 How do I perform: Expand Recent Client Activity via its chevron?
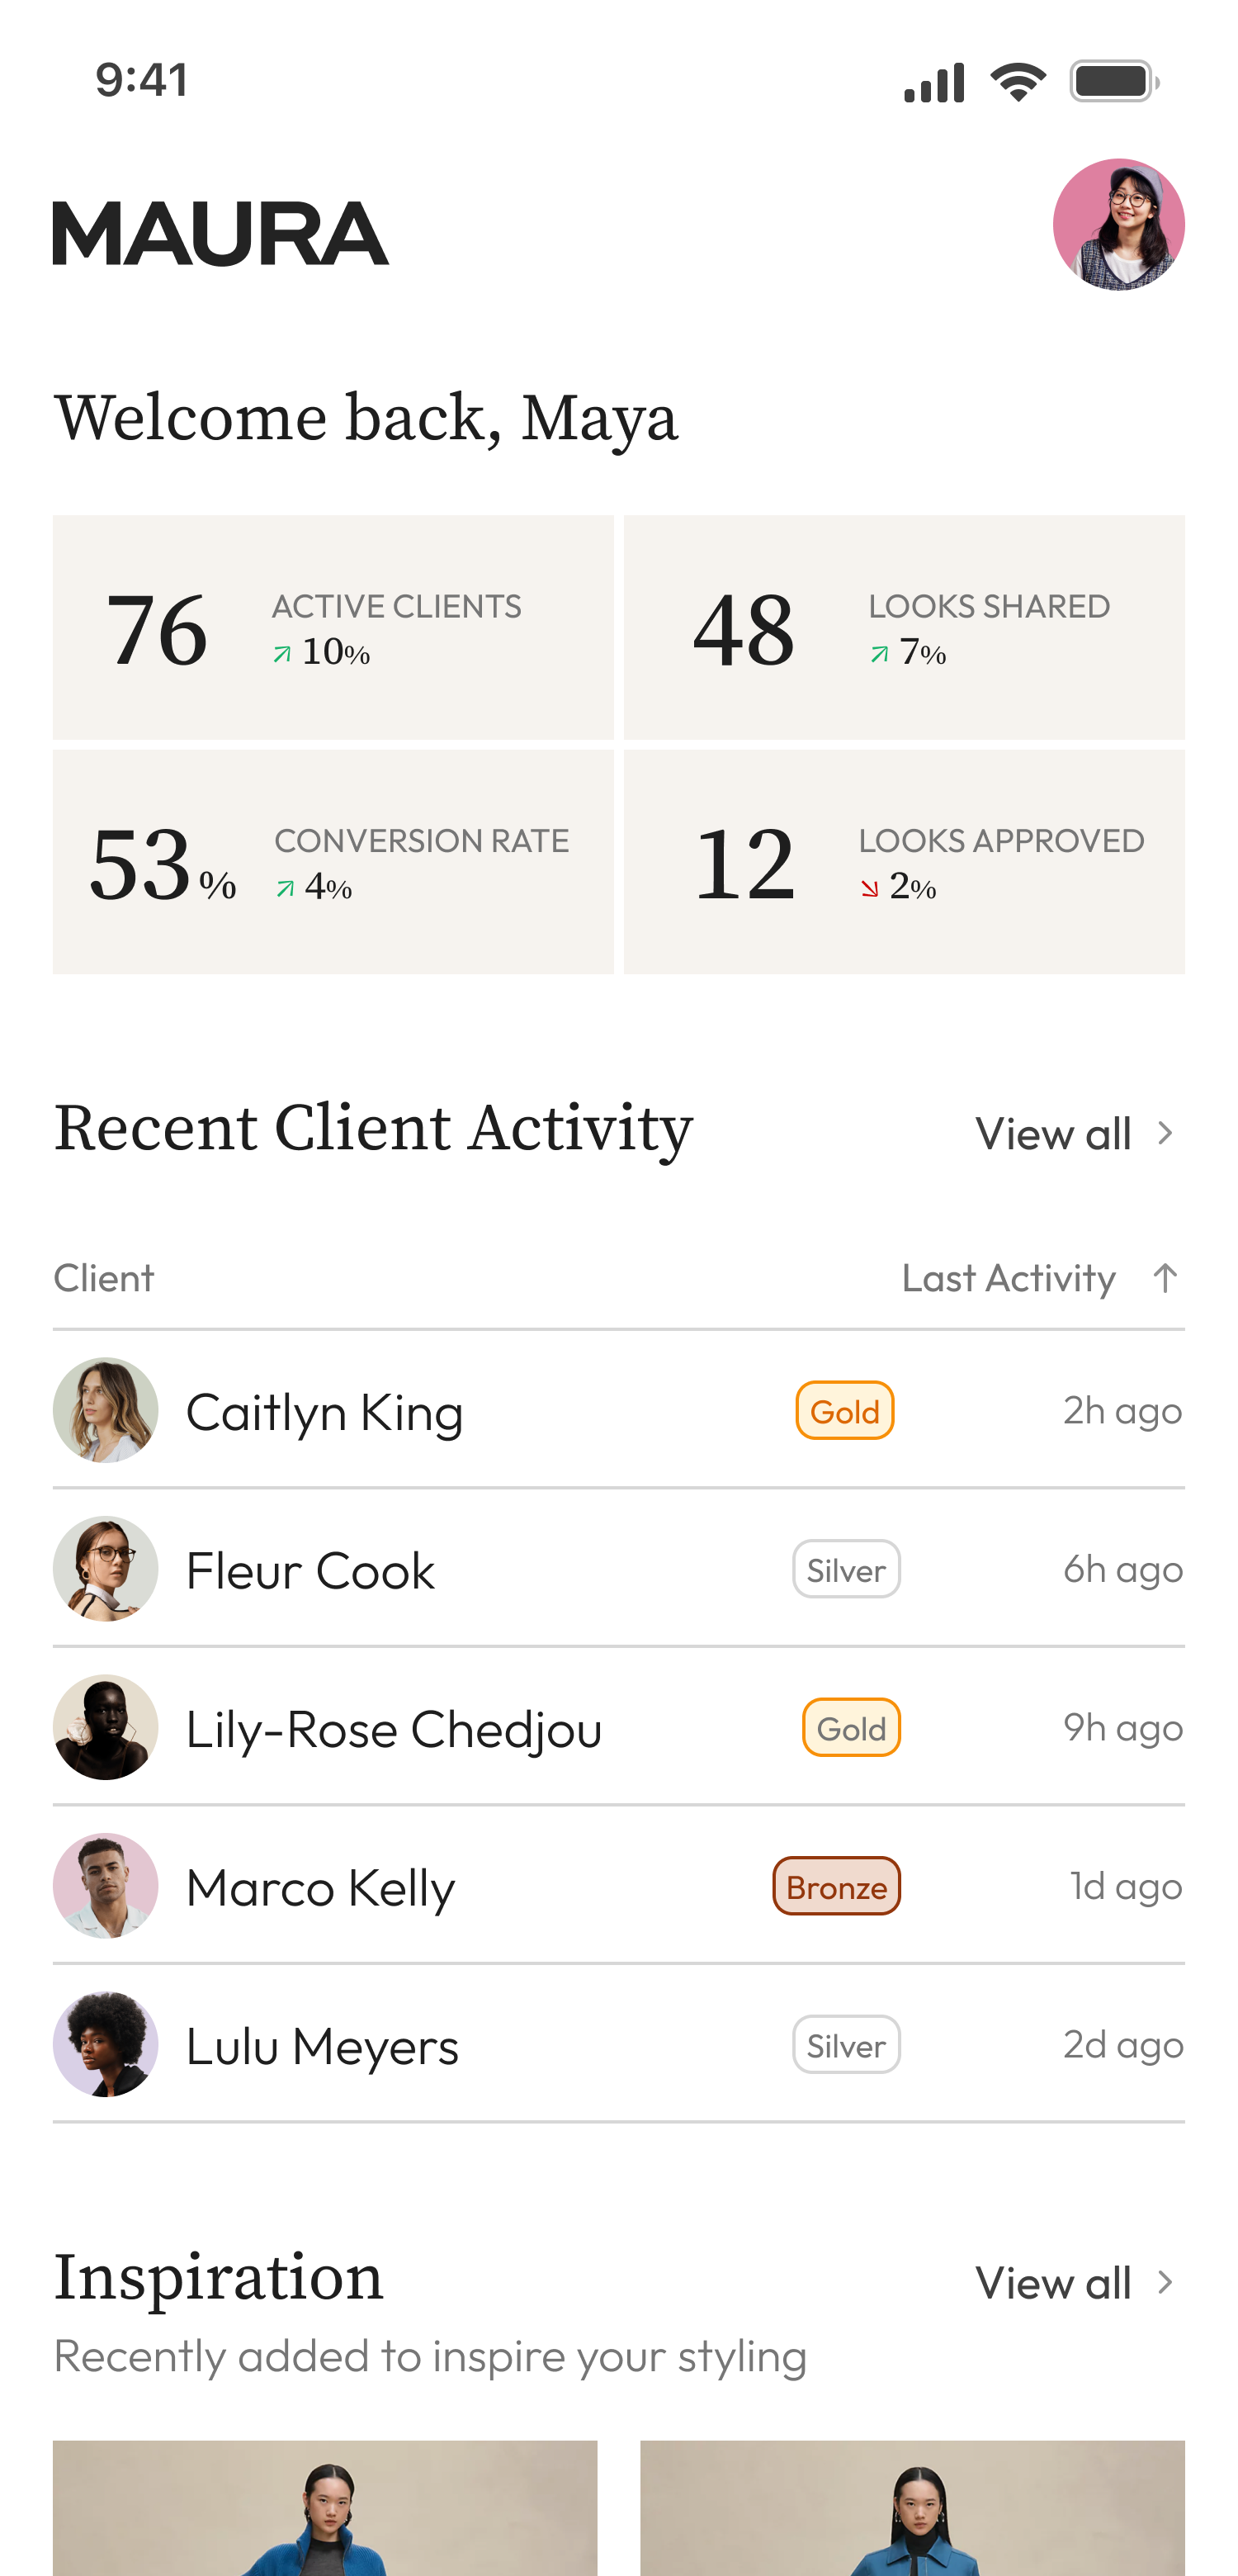[x=1166, y=1133]
